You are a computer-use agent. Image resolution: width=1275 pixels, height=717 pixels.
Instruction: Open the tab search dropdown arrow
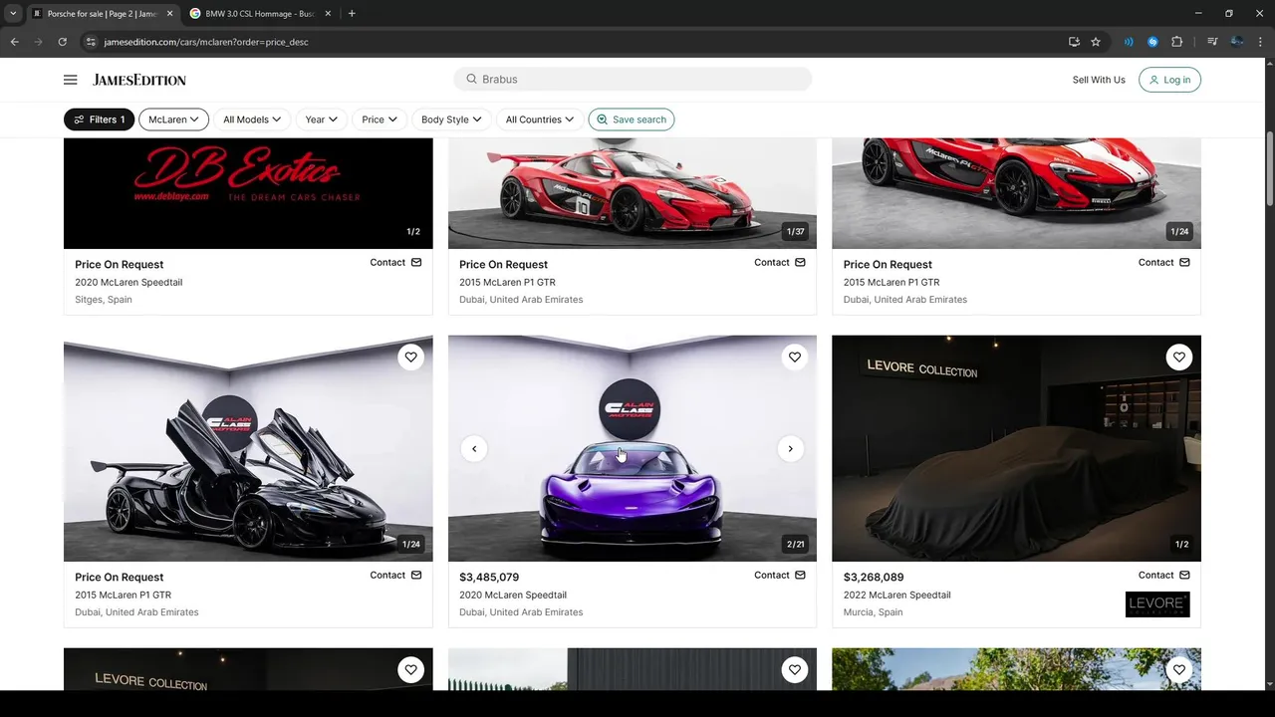[x=13, y=14]
